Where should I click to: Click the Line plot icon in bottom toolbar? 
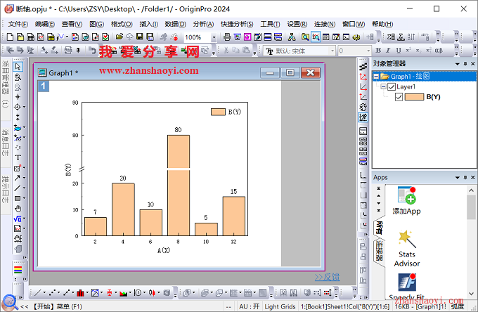[38, 293]
